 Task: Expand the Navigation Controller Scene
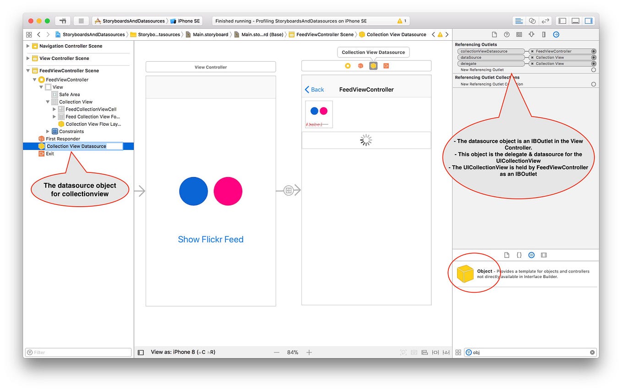click(28, 46)
